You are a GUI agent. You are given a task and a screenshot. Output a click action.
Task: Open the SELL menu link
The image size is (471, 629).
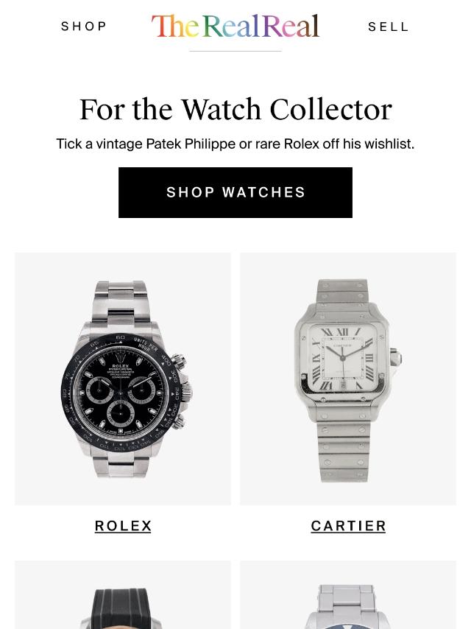point(388,27)
